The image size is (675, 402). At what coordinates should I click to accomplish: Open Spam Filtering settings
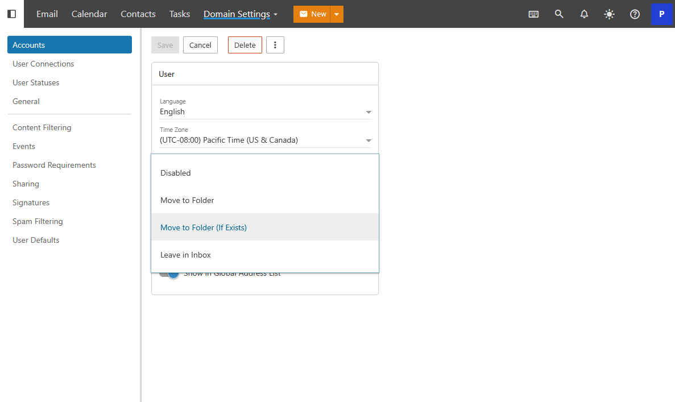tap(38, 221)
